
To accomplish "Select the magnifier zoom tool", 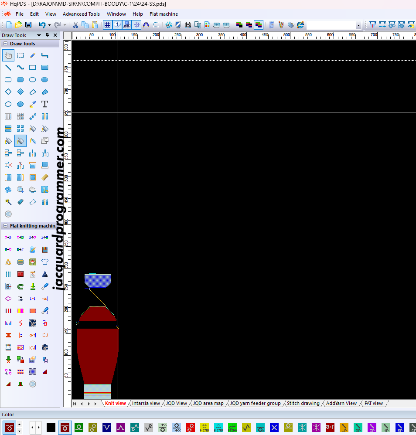I will pos(20,190).
